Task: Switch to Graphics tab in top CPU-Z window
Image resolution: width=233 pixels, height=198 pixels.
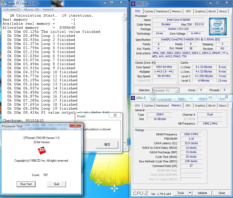Action: pos(200,11)
